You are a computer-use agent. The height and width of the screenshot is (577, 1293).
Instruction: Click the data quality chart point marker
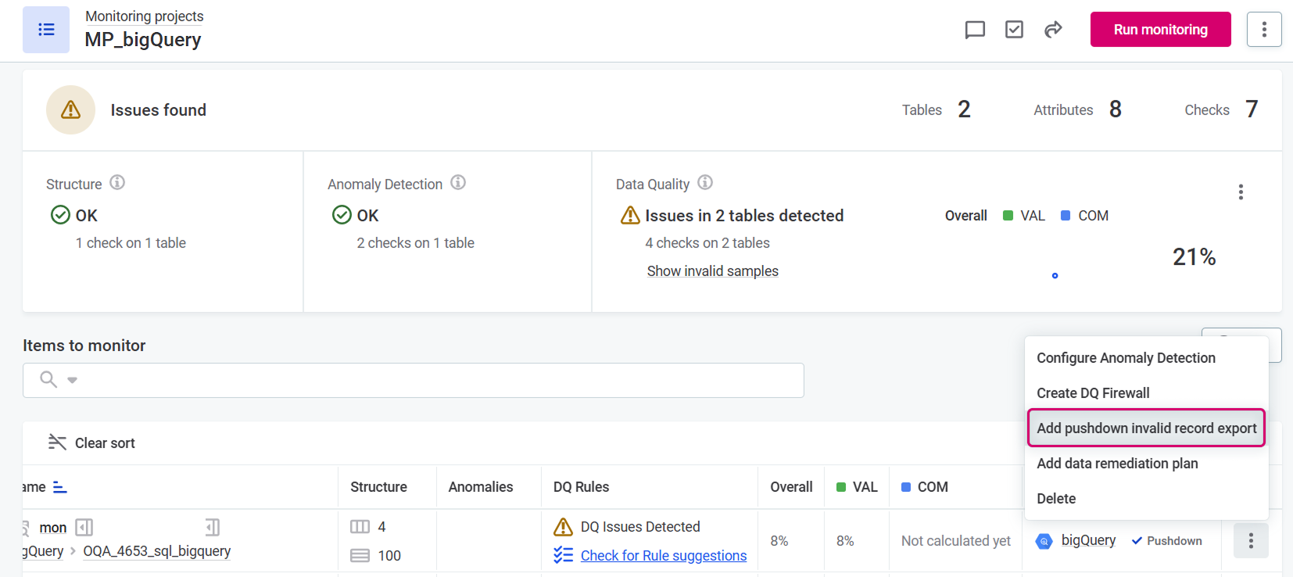(1055, 275)
